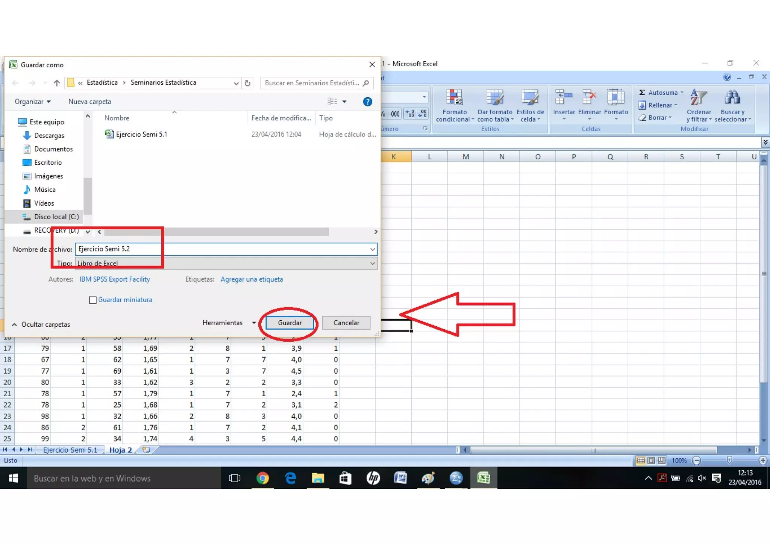The width and height of the screenshot is (770, 544).
Task: Select Documentos in the navigation pane
Action: pyautogui.click(x=53, y=149)
